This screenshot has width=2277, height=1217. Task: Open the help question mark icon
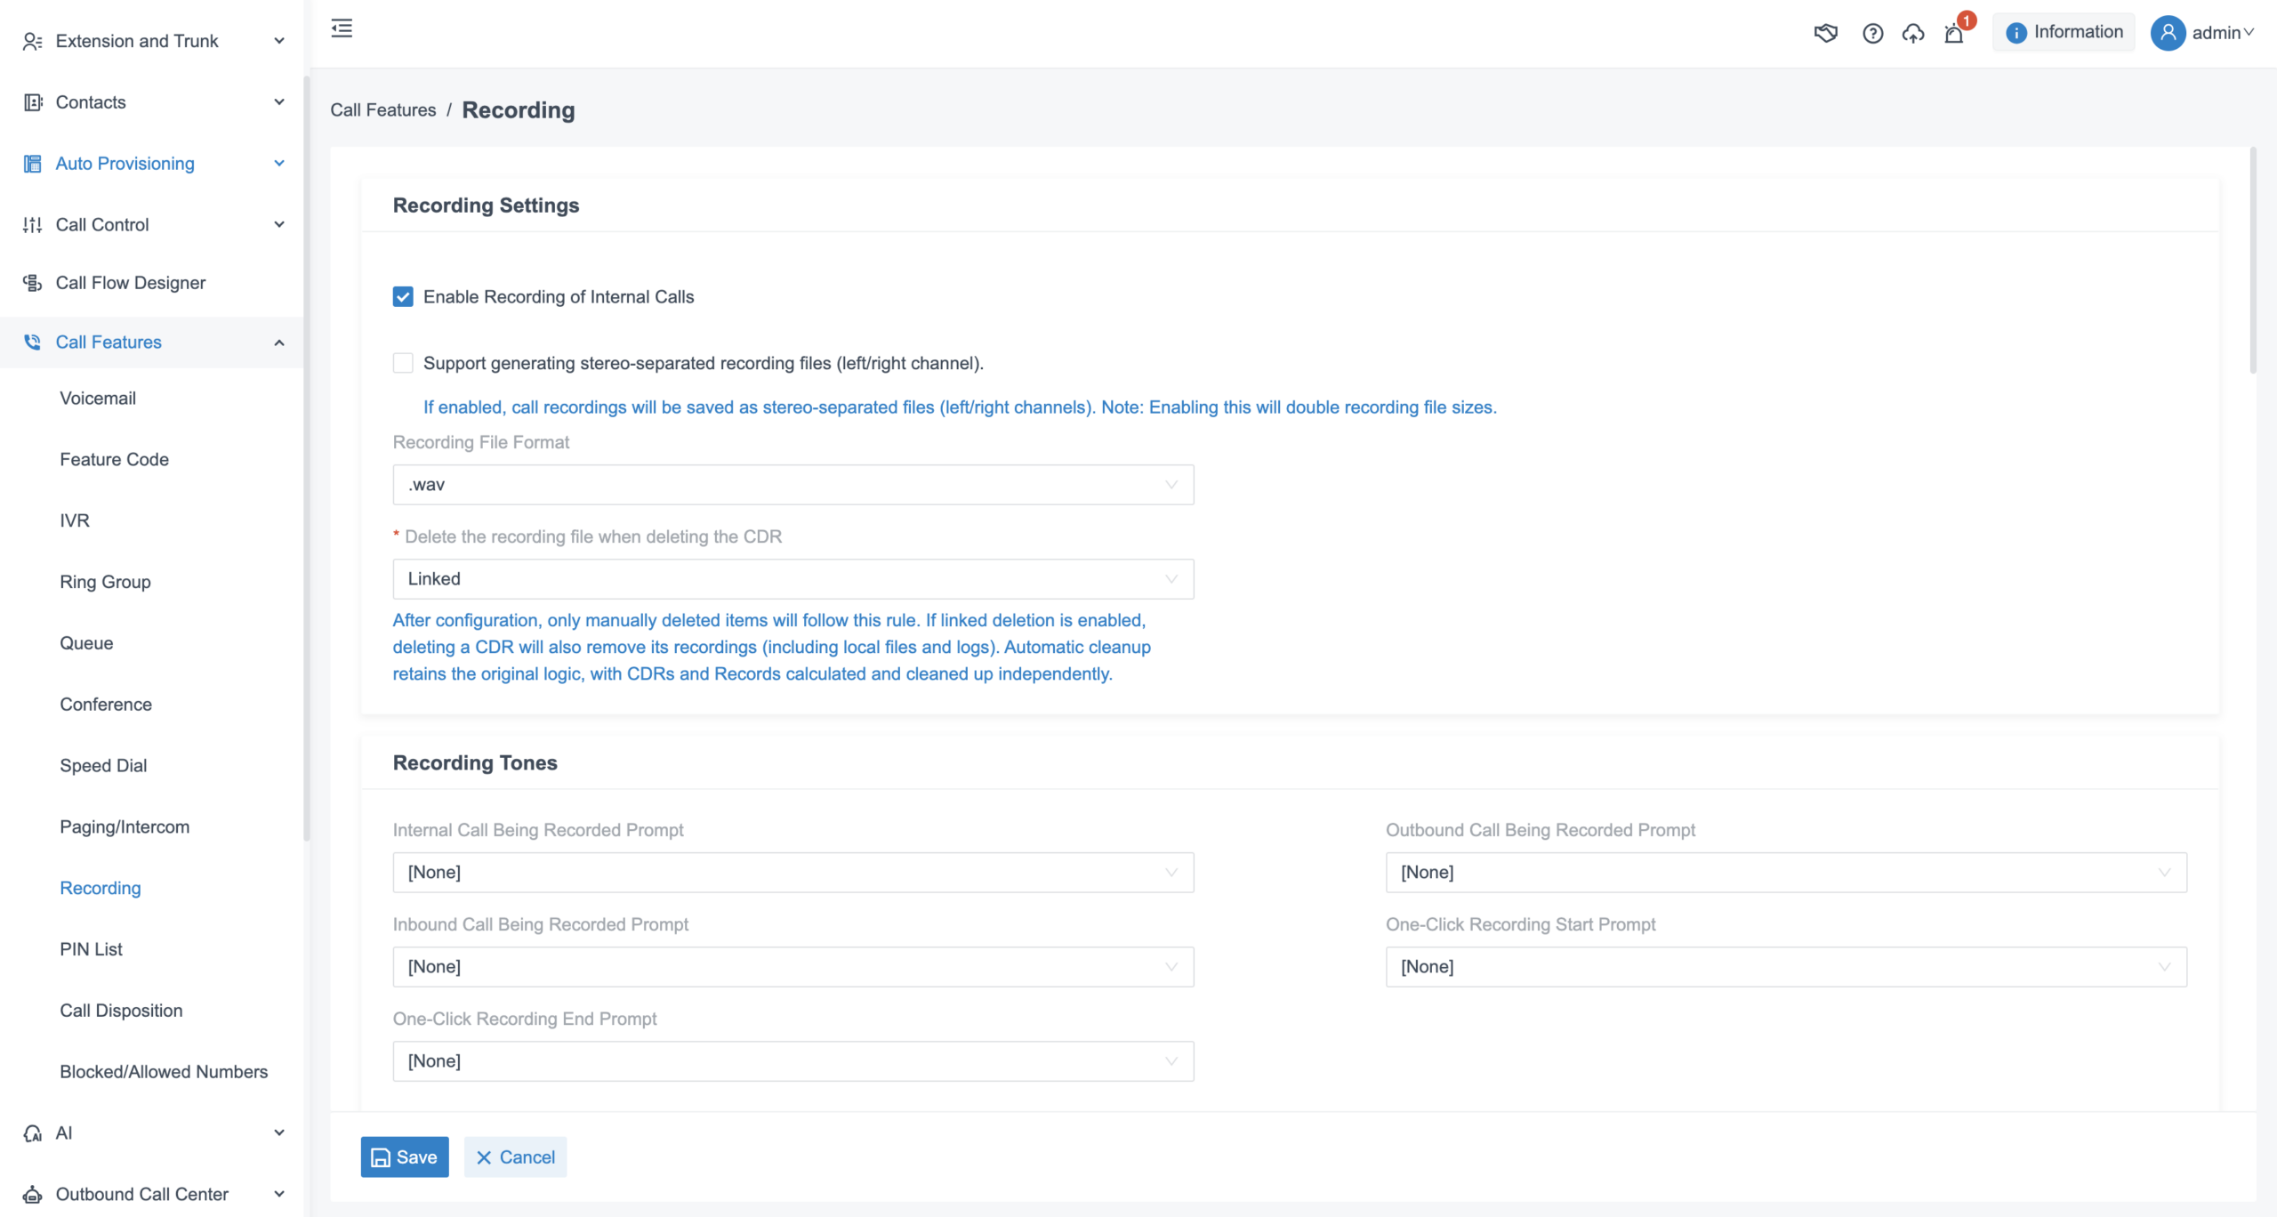(x=1872, y=33)
